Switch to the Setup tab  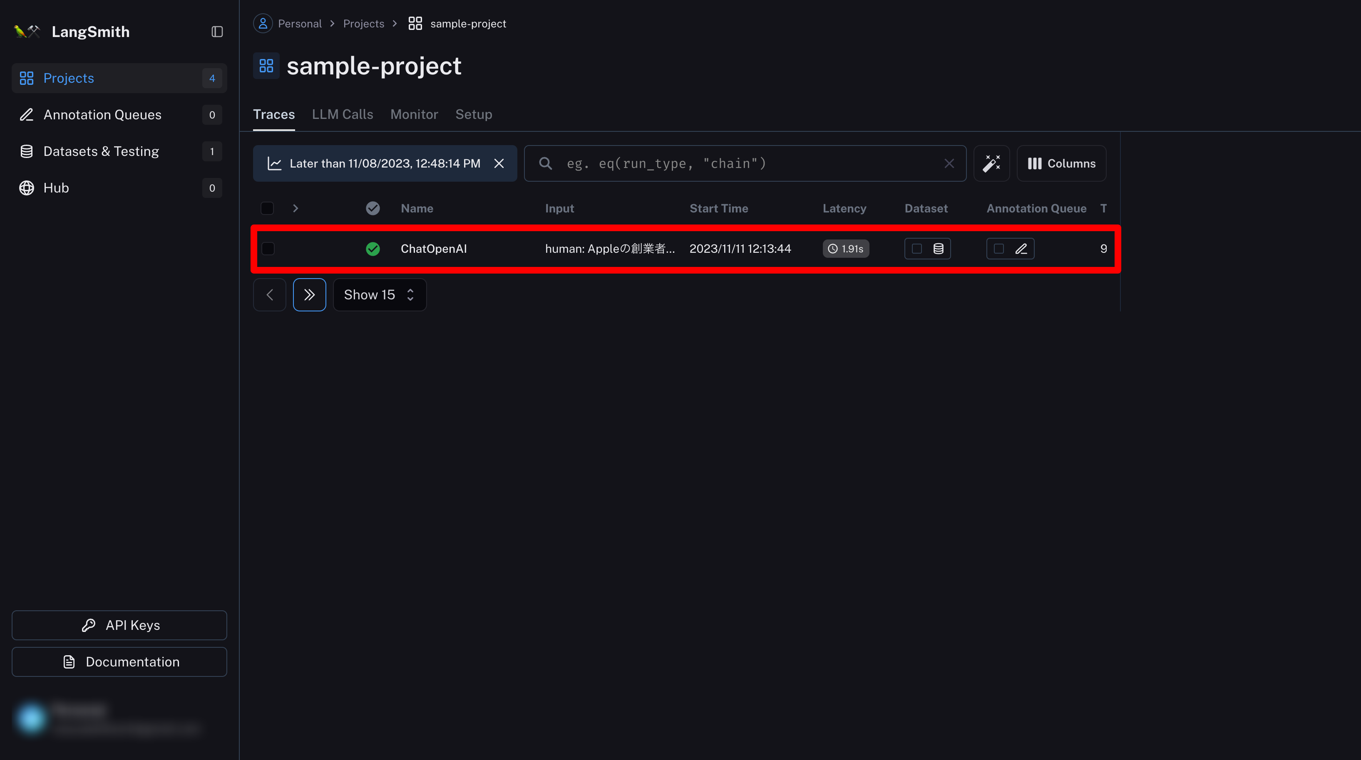point(473,114)
